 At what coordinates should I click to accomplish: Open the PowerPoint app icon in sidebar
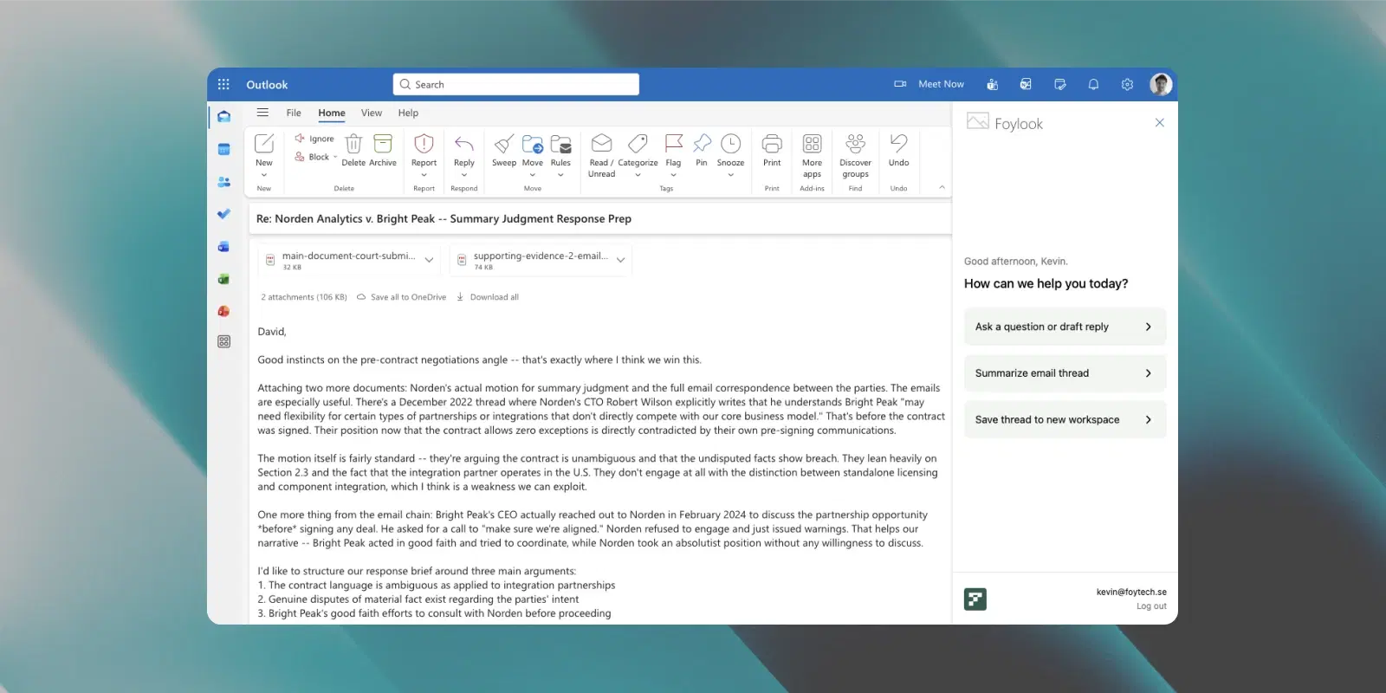(223, 311)
